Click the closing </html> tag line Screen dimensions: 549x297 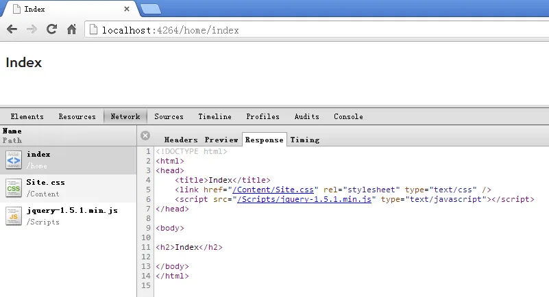pos(172,276)
